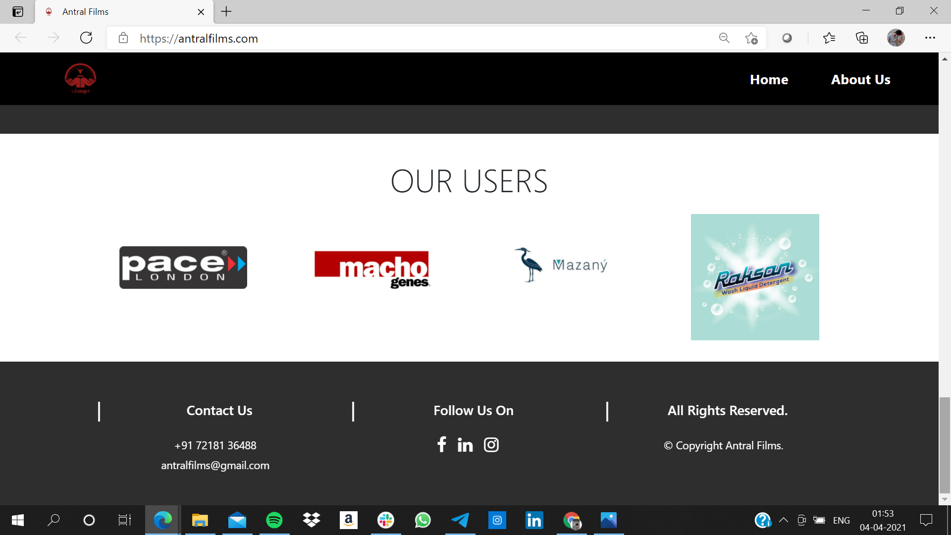Click the zoom magnifier in address bar

pos(724,38)
